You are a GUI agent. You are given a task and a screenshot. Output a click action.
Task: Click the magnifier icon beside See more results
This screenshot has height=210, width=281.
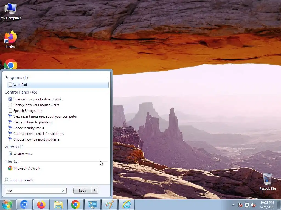[x=6, y=180]
